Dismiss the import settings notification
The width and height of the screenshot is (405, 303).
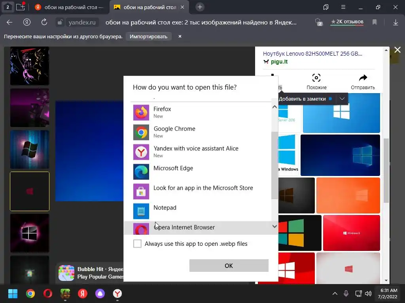(x=180, y=36)
